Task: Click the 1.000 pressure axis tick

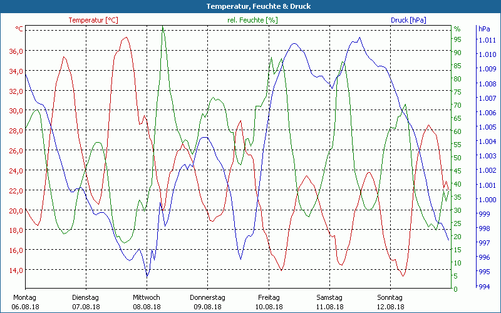Action: pyautogui.click(x=487, y=200)
